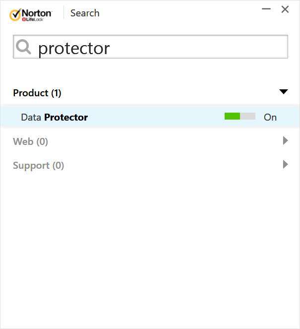Click the Norton checkmark logo icon

click(15, 14)
